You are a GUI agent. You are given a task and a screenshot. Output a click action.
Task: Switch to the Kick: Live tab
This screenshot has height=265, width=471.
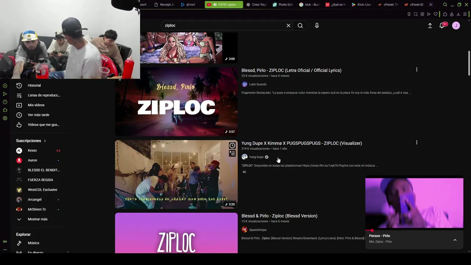click(362, 4)
